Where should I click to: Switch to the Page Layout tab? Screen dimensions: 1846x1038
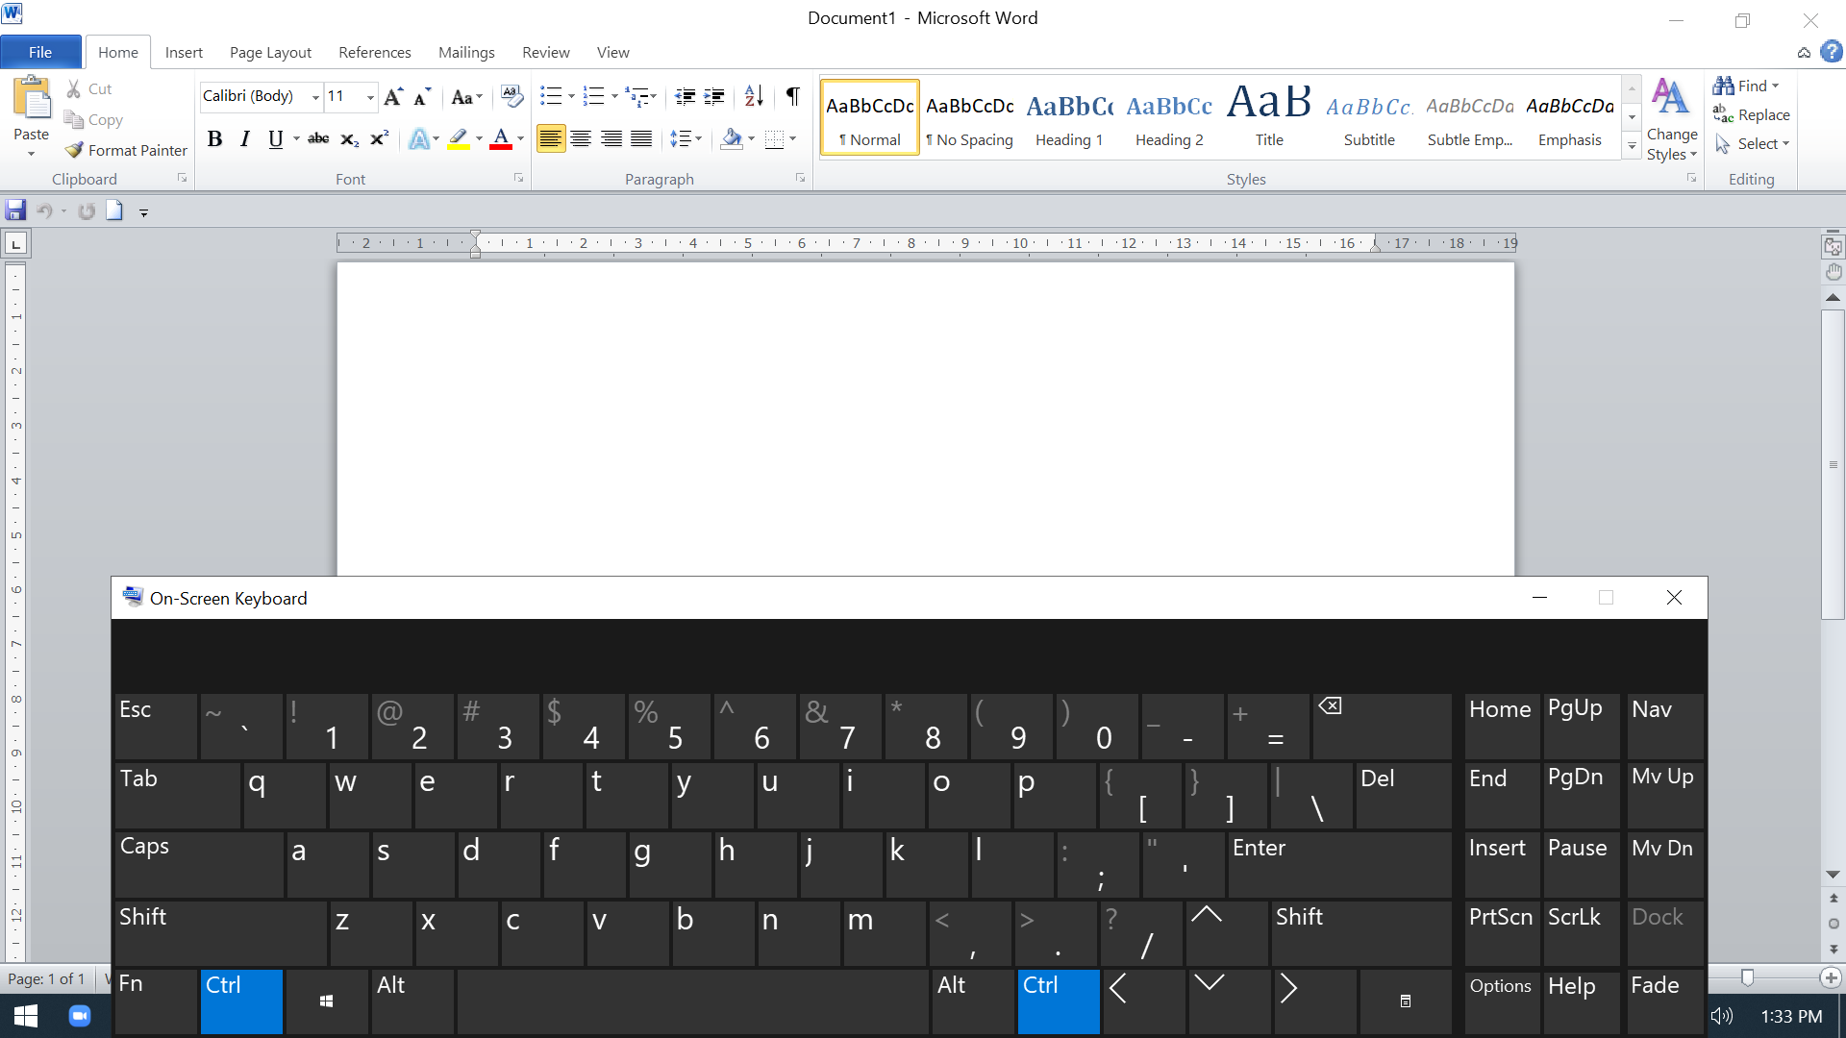click(270, 52)
